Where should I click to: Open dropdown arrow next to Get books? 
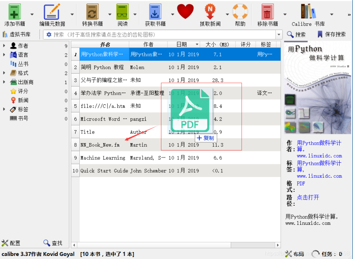pos(172,15)
